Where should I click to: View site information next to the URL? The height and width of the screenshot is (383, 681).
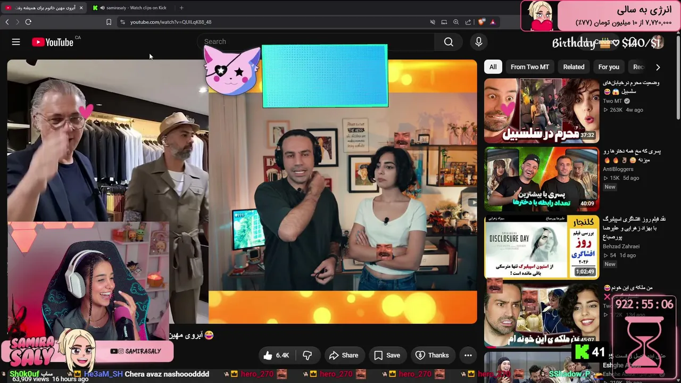(122, 22)
